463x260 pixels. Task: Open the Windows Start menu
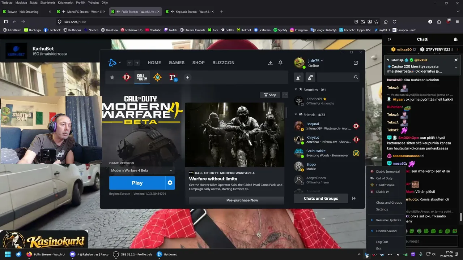(8, 255)
